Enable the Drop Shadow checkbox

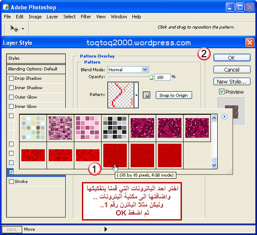coord(12,78)
